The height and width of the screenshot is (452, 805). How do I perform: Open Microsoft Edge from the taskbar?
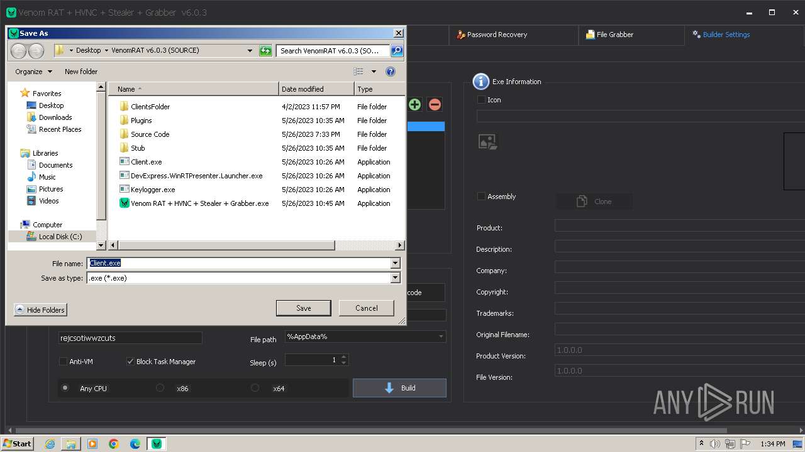pyautogui.click(x=135, y=444)
